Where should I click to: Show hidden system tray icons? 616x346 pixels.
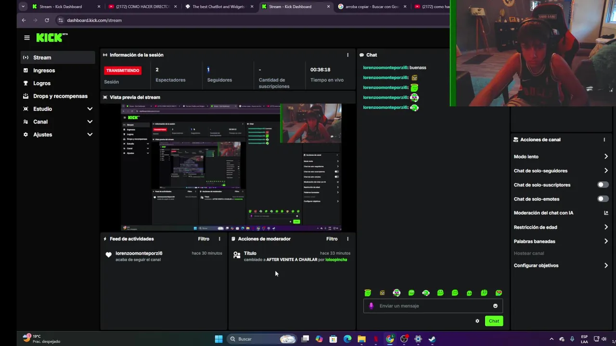552,339
